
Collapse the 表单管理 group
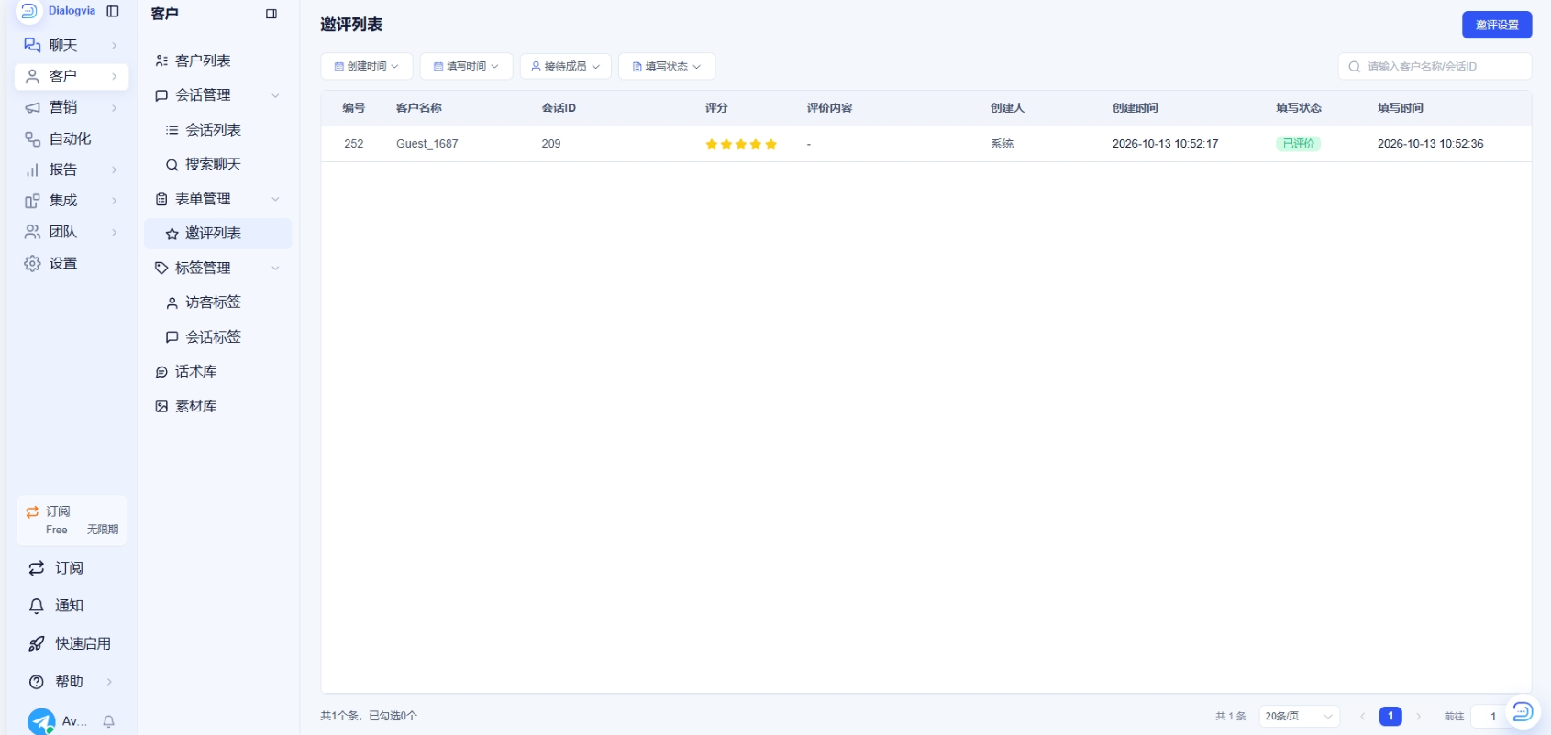[x=275, y=199]
